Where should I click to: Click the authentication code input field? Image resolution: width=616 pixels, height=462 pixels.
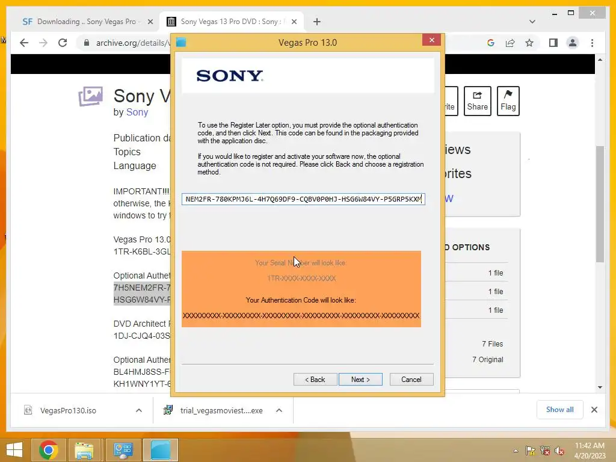click(303, 199)
